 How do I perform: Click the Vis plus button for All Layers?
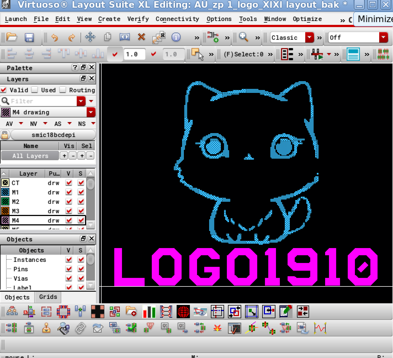coord(64,156)
